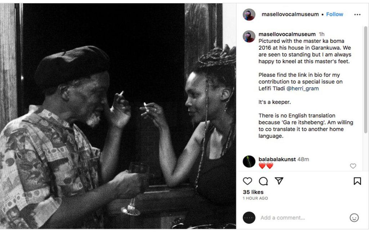This screenshot has height=233, width=369.
Task: View the 35 likes list
Action: [x=253, y=192]
